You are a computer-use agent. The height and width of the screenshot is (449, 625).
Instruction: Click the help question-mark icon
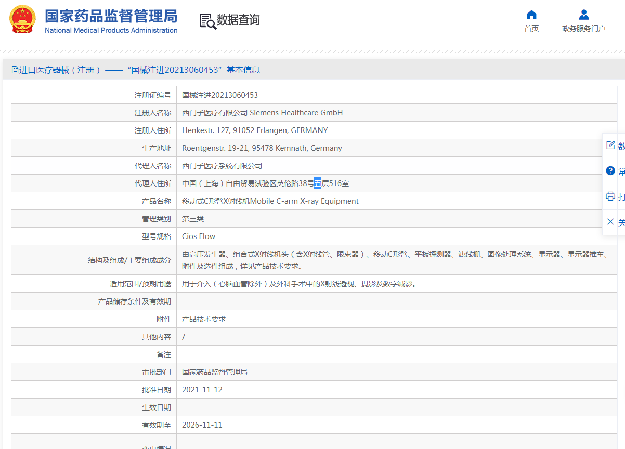point(610,171)
